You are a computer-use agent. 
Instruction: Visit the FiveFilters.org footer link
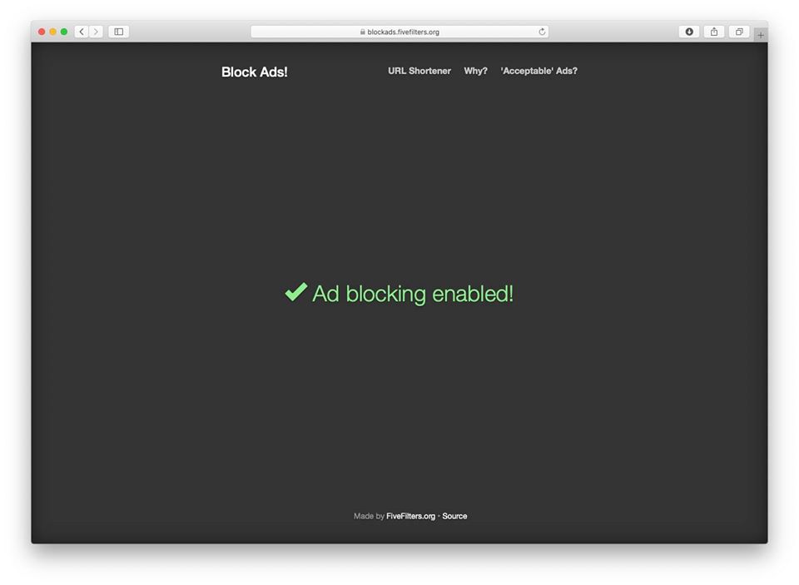(410, 516)
